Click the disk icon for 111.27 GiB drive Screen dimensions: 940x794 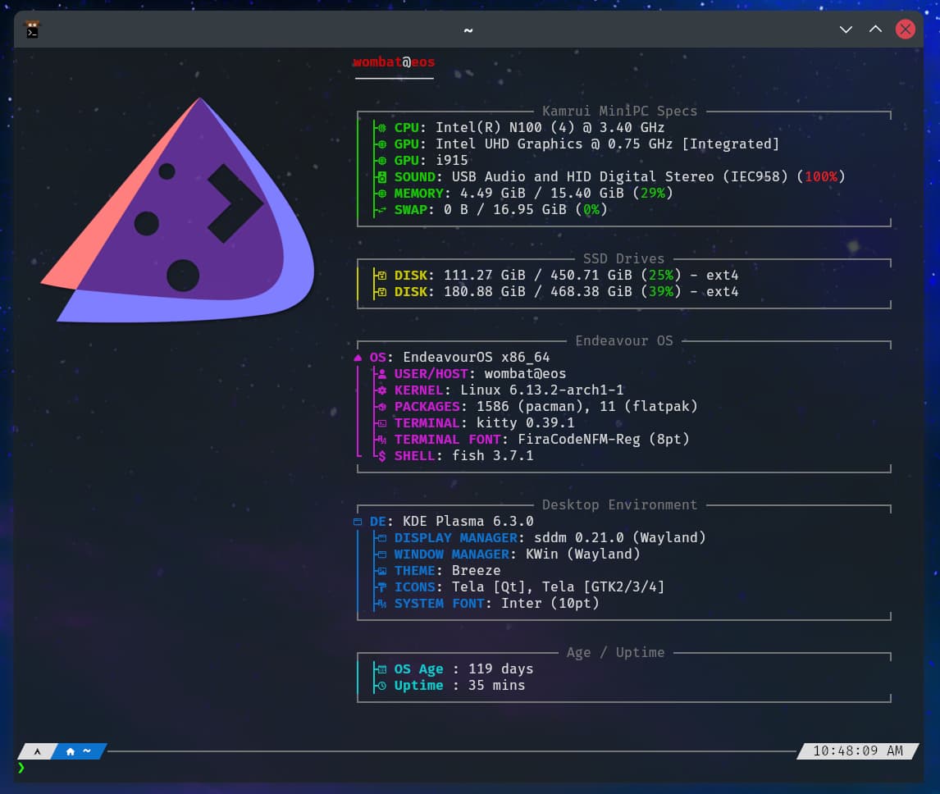click(382, 276)
